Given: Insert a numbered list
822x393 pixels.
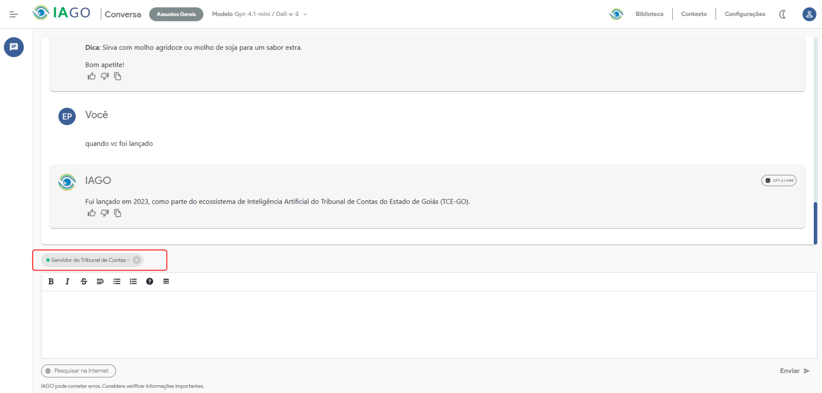Looking at the screenshot, I should (x=133, y=282).
